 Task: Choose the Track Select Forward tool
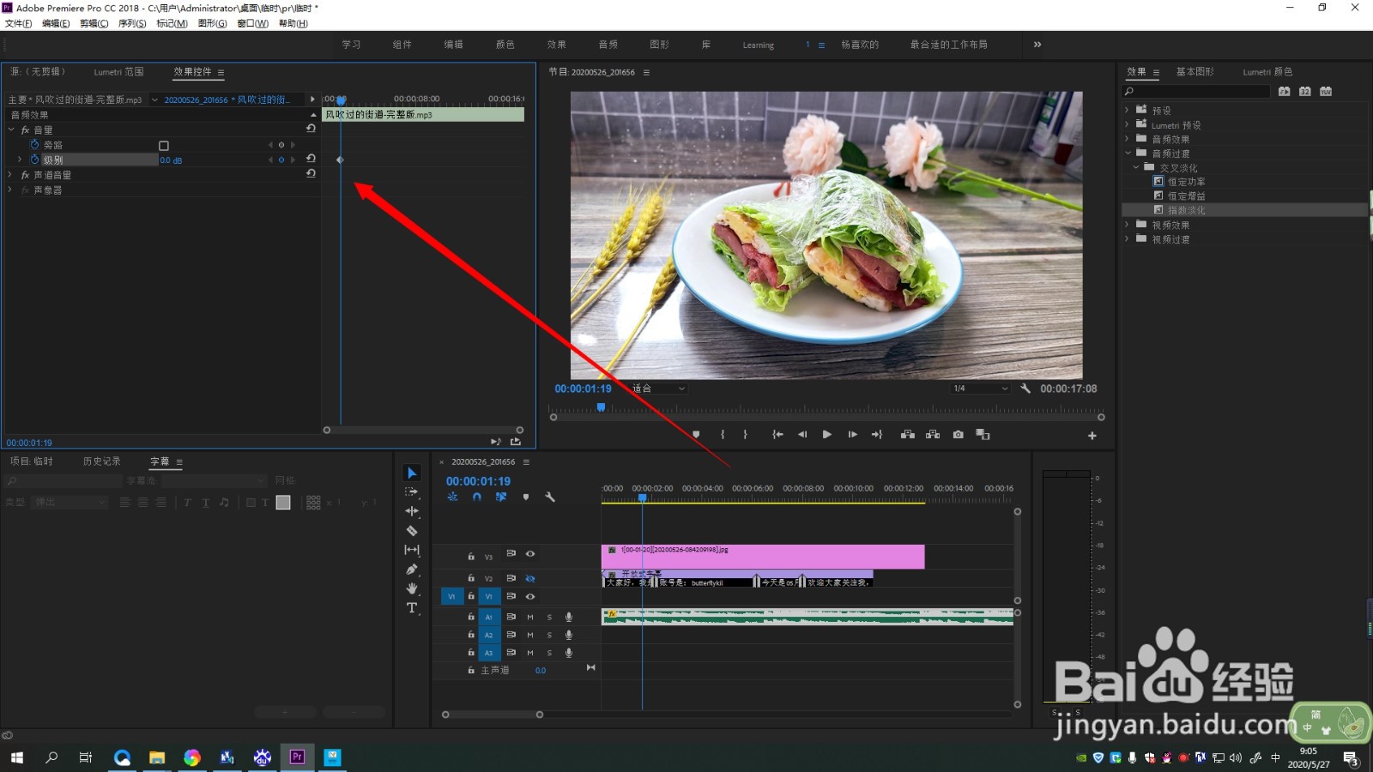(x=412, y=492)
